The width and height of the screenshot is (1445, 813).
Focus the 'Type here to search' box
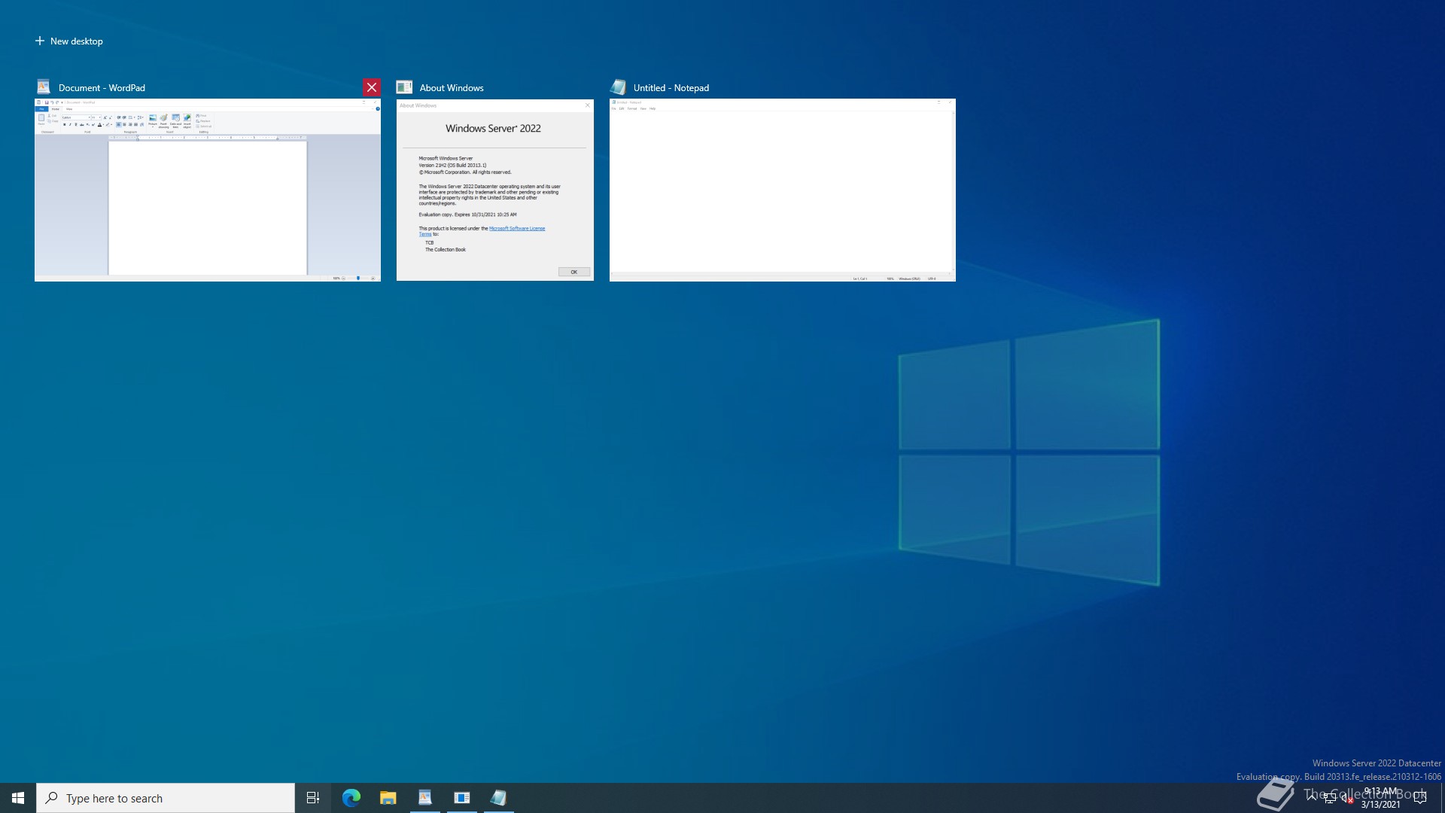(x=166, y=798)
